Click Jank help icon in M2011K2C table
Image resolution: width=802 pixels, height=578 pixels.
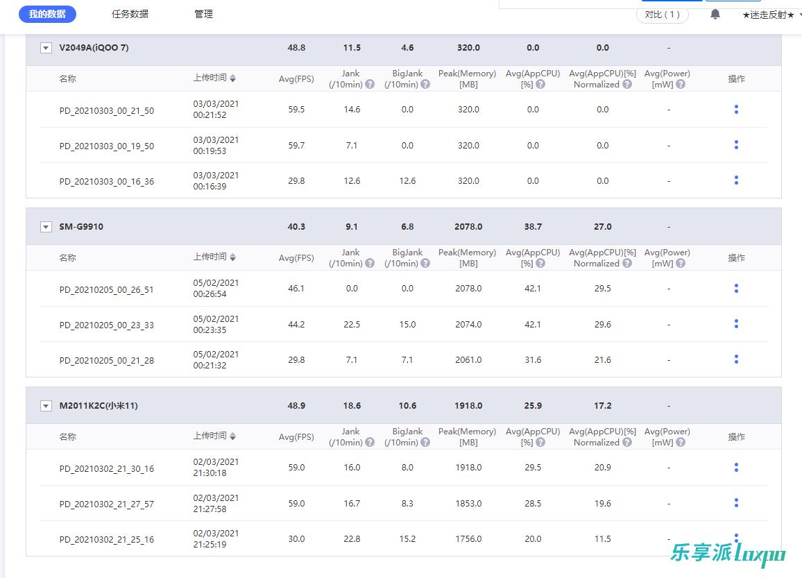click(x=370, y=443)
